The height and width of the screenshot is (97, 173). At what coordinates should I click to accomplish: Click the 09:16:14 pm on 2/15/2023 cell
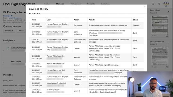(37, 41)
